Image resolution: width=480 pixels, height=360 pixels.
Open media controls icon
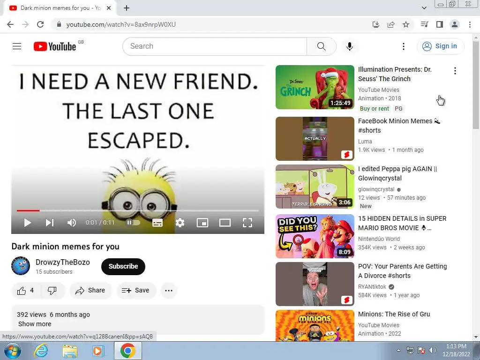click(x=424, y=24)
